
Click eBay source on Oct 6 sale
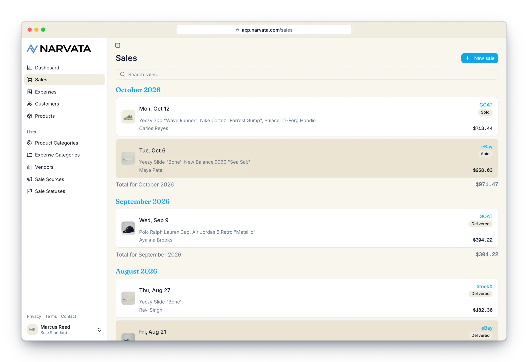point(487,147)
